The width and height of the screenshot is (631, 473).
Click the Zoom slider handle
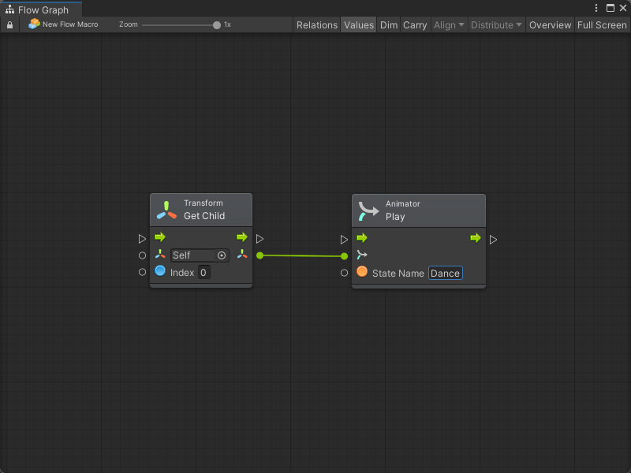tap(217, 25)
